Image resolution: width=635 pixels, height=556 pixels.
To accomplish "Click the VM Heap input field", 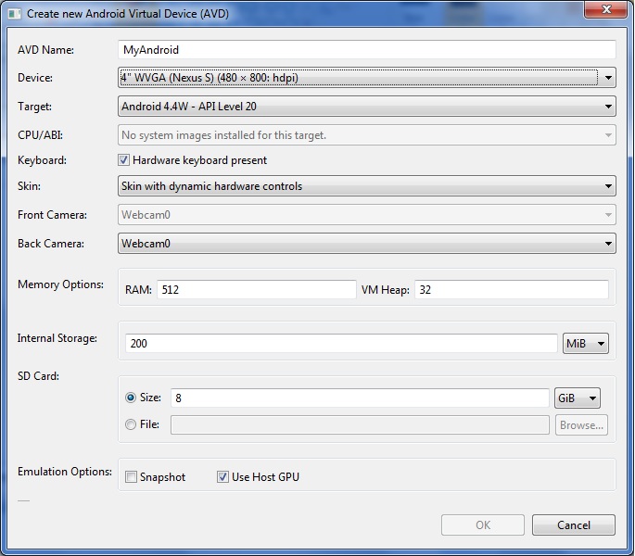I will (512, 289).
